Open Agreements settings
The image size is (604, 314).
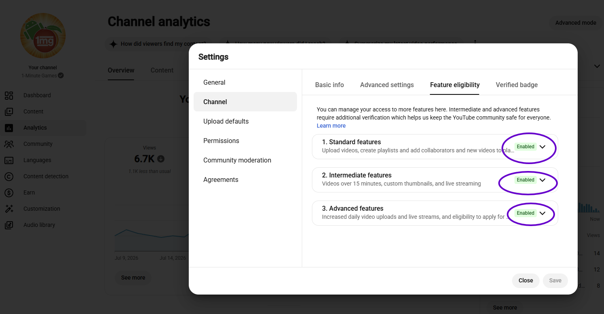point(245,179)
